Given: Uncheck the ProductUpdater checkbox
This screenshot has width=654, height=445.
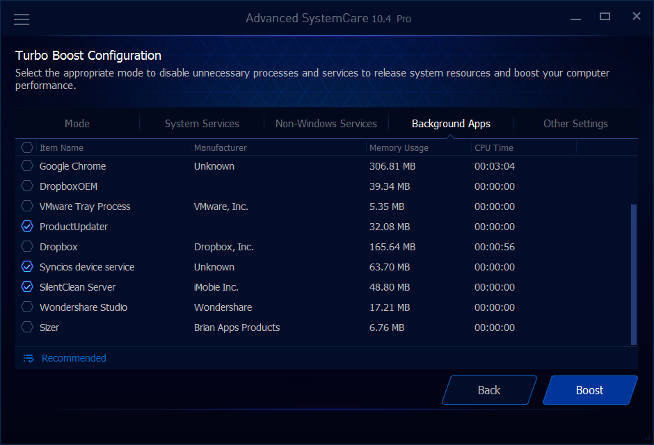Looking at the screenshot, I should 27,226.
